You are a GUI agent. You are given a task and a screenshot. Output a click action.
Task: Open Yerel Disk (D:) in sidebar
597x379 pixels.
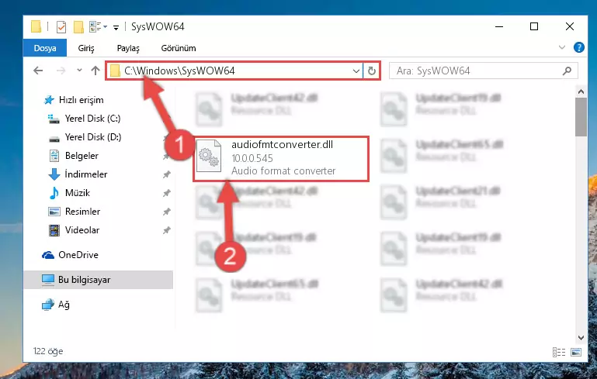(x=93, y=137)
